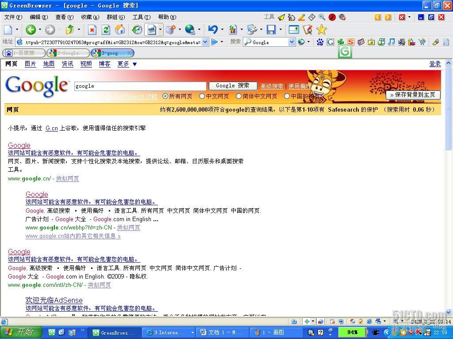
Task: Open the www.google.cn站内的其它相关信息 link
Action: tap(73, 236)
